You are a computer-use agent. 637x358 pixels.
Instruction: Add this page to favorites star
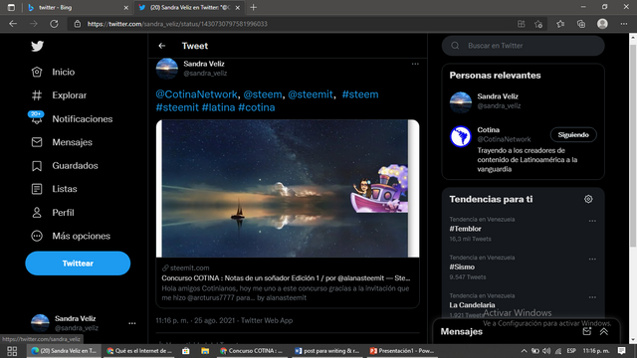[538, 24]
